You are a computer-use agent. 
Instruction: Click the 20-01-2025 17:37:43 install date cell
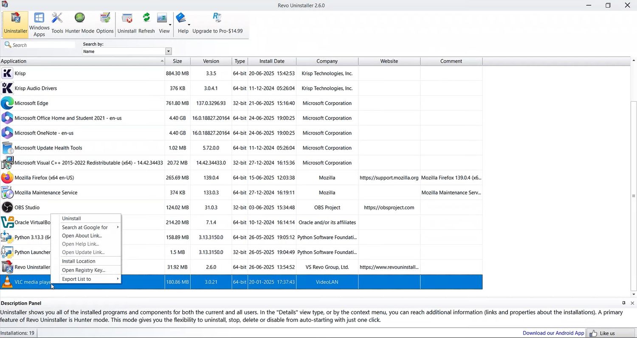click(272, 282)
